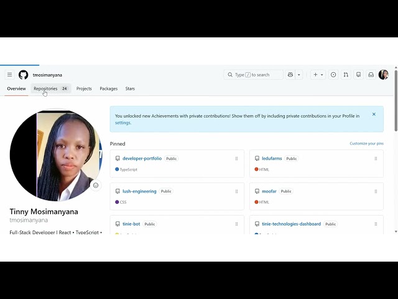
Task: Click the large profile picture
Action: coord(56,155)
